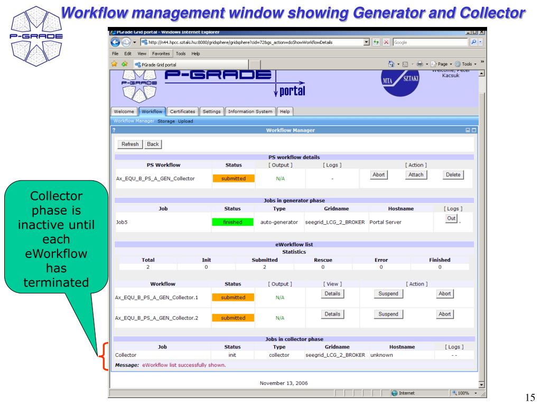Viewport: 541px width, 406px height.
Task: Open the Tools menu in menu bar
Action: (x=181, y=53)
